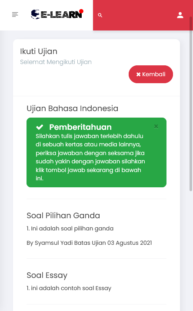Image resolution: width=193 pixels, height=311 pixels.
Task: Select question Ini adalah soal pilihan ganda
Action: click(x=70, y=229)
